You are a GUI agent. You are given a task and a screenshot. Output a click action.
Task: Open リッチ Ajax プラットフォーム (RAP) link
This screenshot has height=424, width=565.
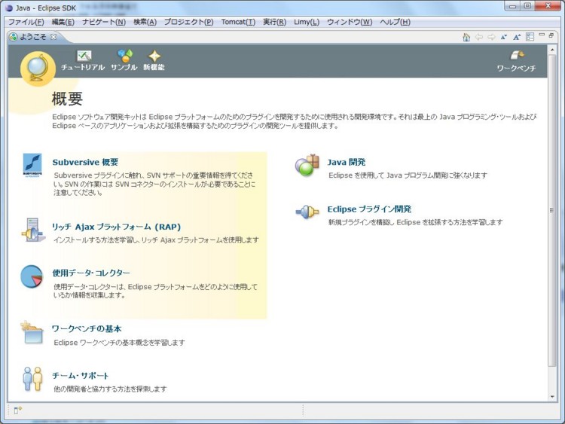click(x=116, y=227)
